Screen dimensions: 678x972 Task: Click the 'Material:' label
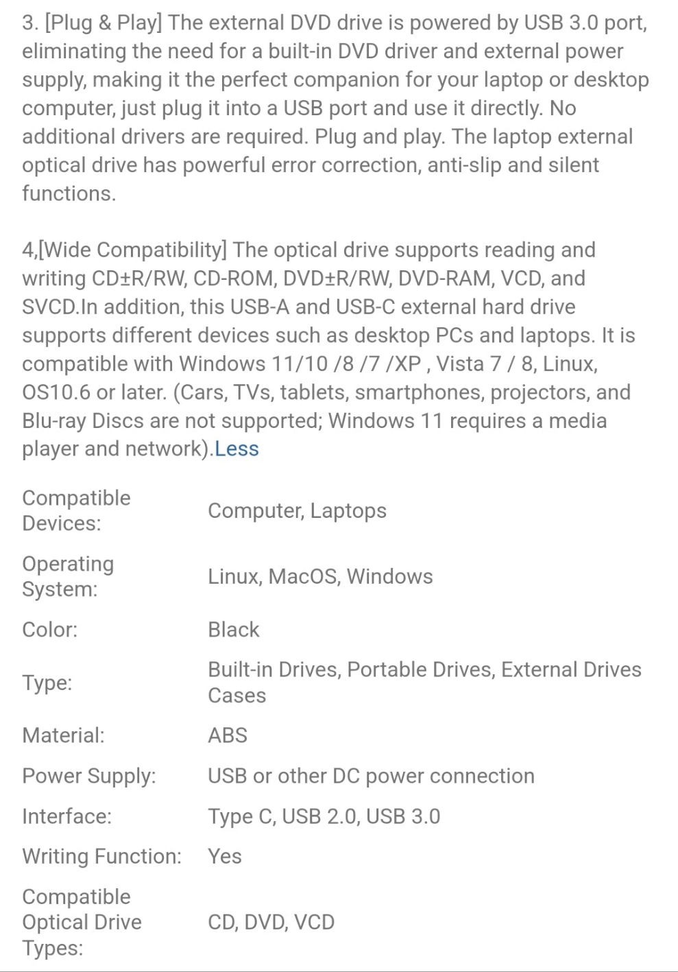(x=63, y=735)
